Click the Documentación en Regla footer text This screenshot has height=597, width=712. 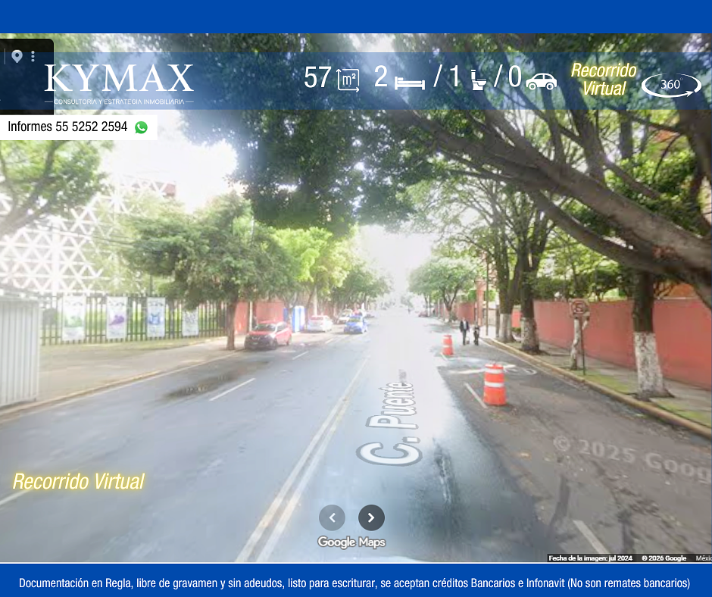[354, 583]
